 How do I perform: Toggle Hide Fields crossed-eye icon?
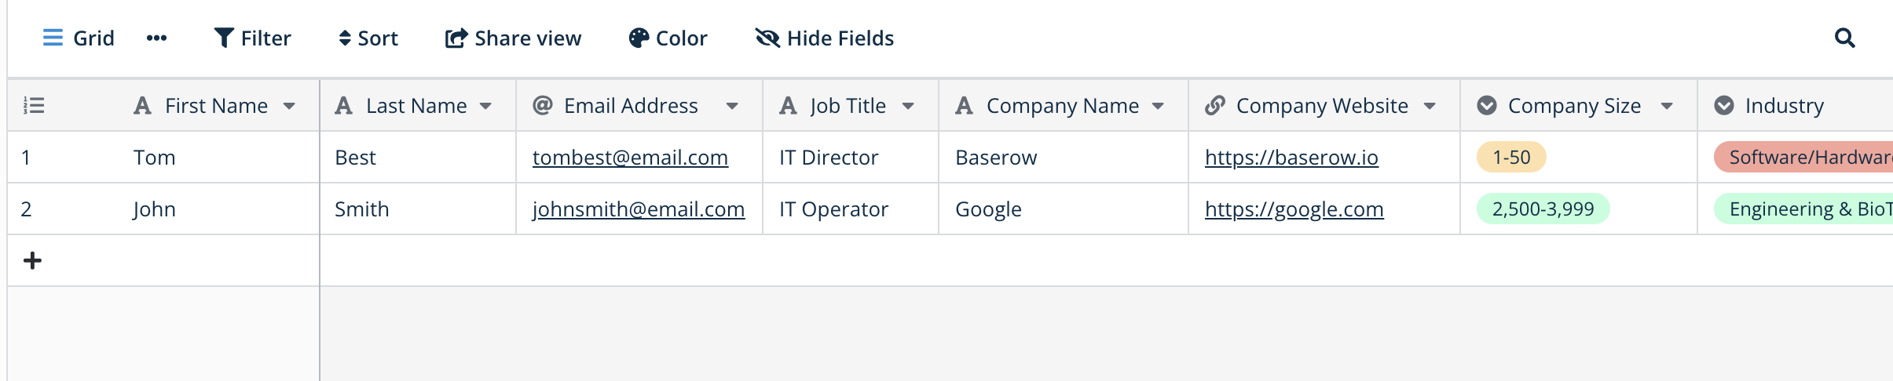tap(767, 38)
